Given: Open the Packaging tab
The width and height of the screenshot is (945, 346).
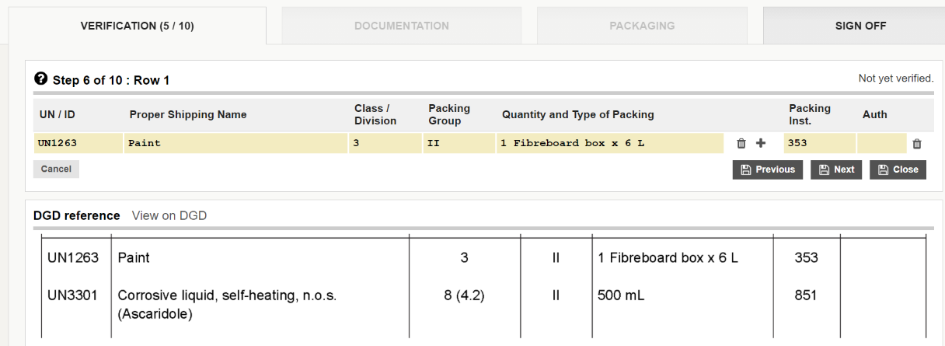Looking at the screenshot, I should [642, 26].
